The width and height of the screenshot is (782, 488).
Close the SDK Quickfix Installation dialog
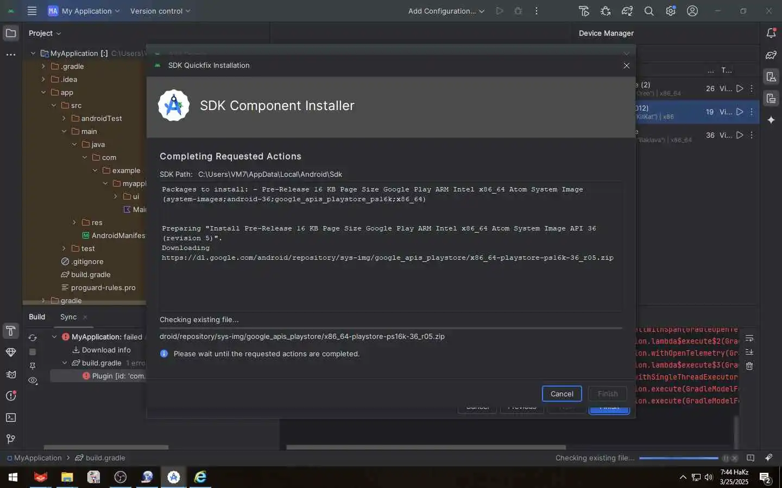coord(627,65)
